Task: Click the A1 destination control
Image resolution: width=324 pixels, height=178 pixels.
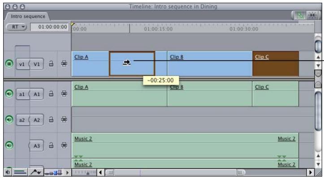Action: click(x=37, y=94)
